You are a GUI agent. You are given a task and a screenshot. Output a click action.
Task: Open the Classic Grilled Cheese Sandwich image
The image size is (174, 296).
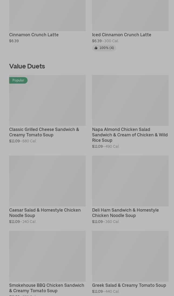pos(47,103)
